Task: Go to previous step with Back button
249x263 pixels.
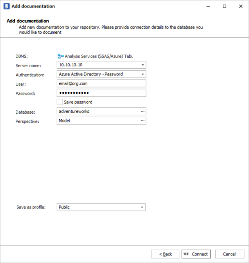Action: click(165, 254)
